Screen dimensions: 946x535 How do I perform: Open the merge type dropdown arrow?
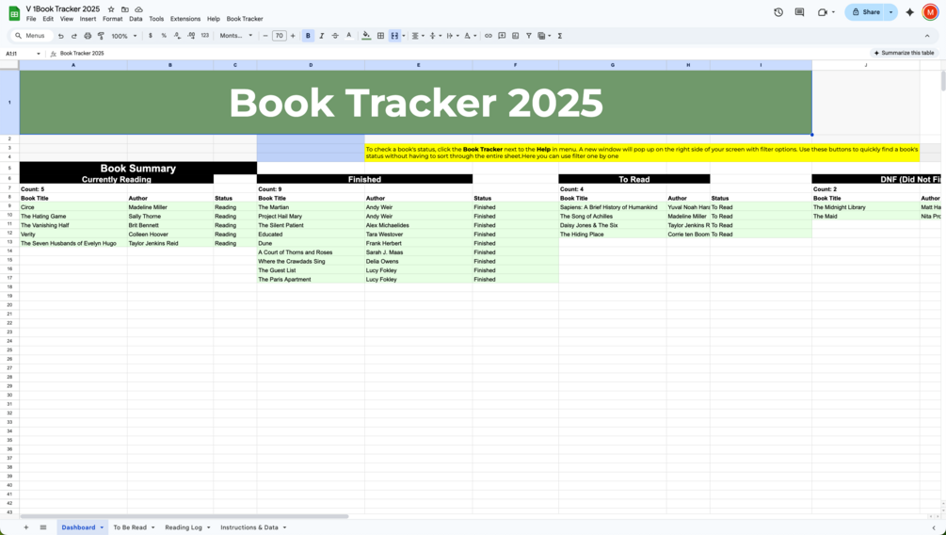[x=404, y=36]
